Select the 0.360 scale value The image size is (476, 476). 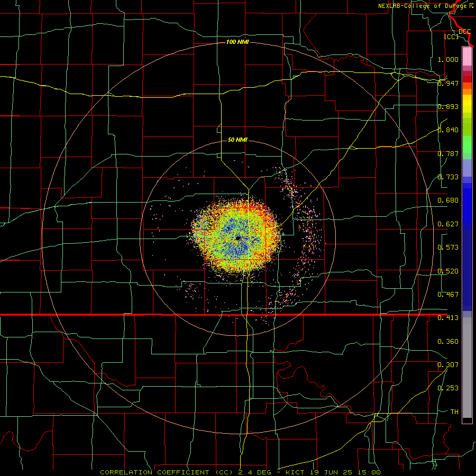tap(448, 342)
